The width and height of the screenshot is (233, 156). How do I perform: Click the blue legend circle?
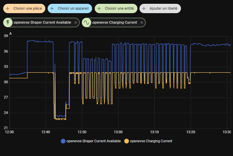tap(63, 141)
